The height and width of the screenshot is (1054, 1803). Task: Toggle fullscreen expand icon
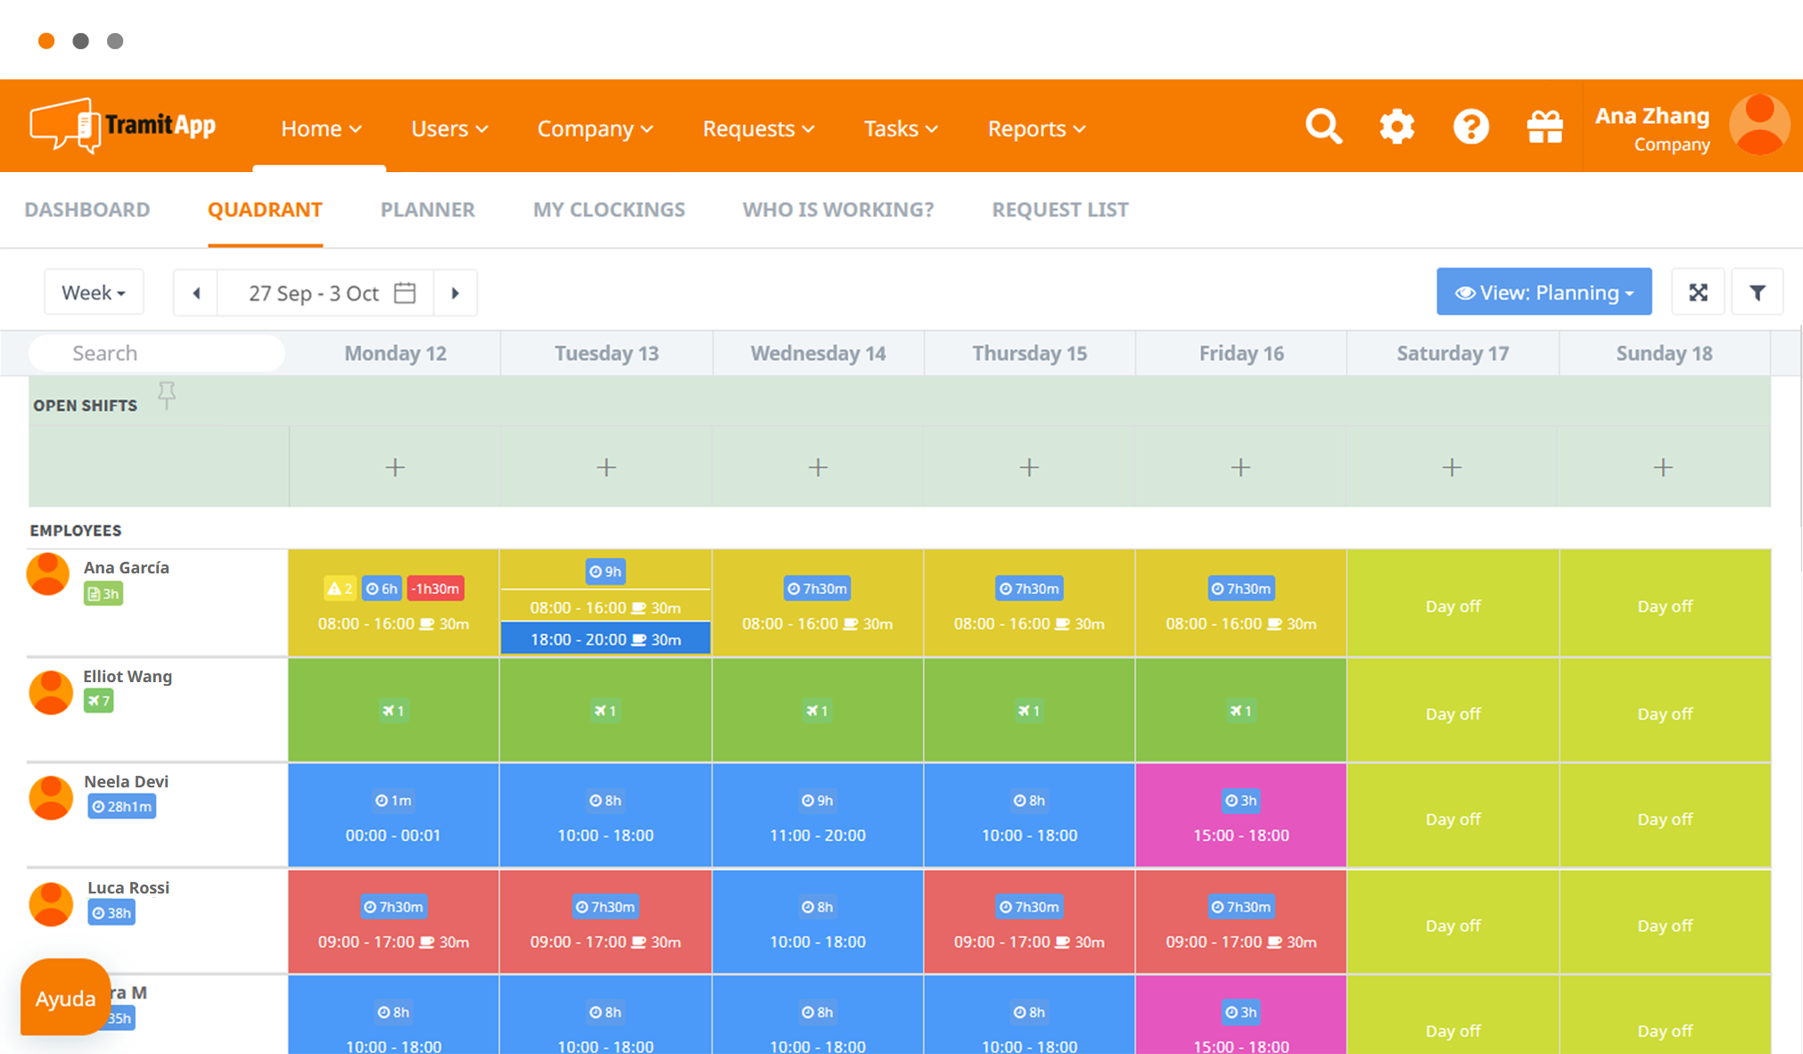tap(1698, 292)
